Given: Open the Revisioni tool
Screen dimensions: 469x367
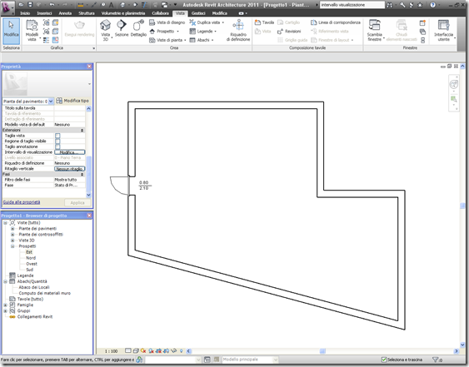Looking at the screenshot, I should tap(289, 31).
